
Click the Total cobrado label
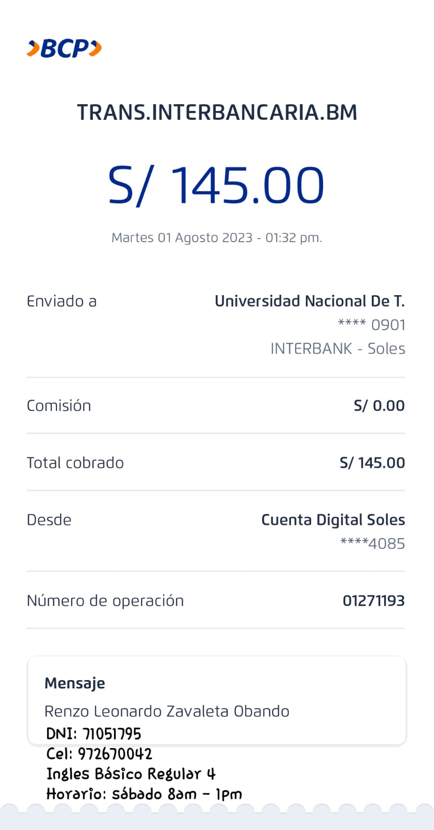click(x=75, y=463)
